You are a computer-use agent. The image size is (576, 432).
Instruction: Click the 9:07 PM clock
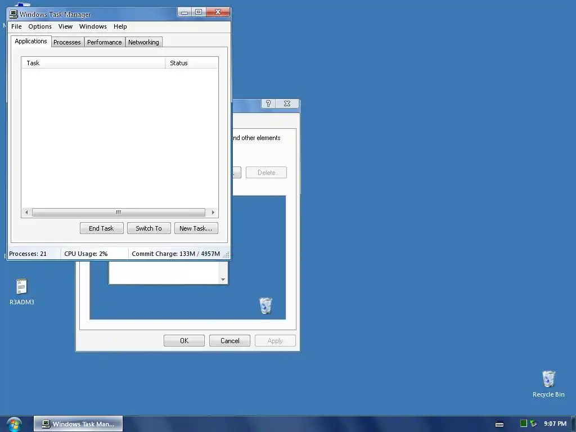coord(555,424)
